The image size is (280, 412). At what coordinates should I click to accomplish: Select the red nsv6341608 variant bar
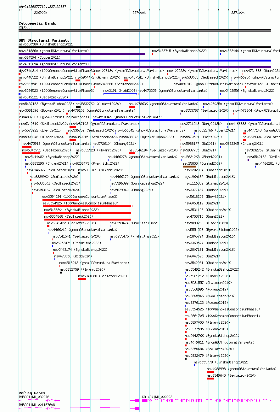click(x=82, y=279)
